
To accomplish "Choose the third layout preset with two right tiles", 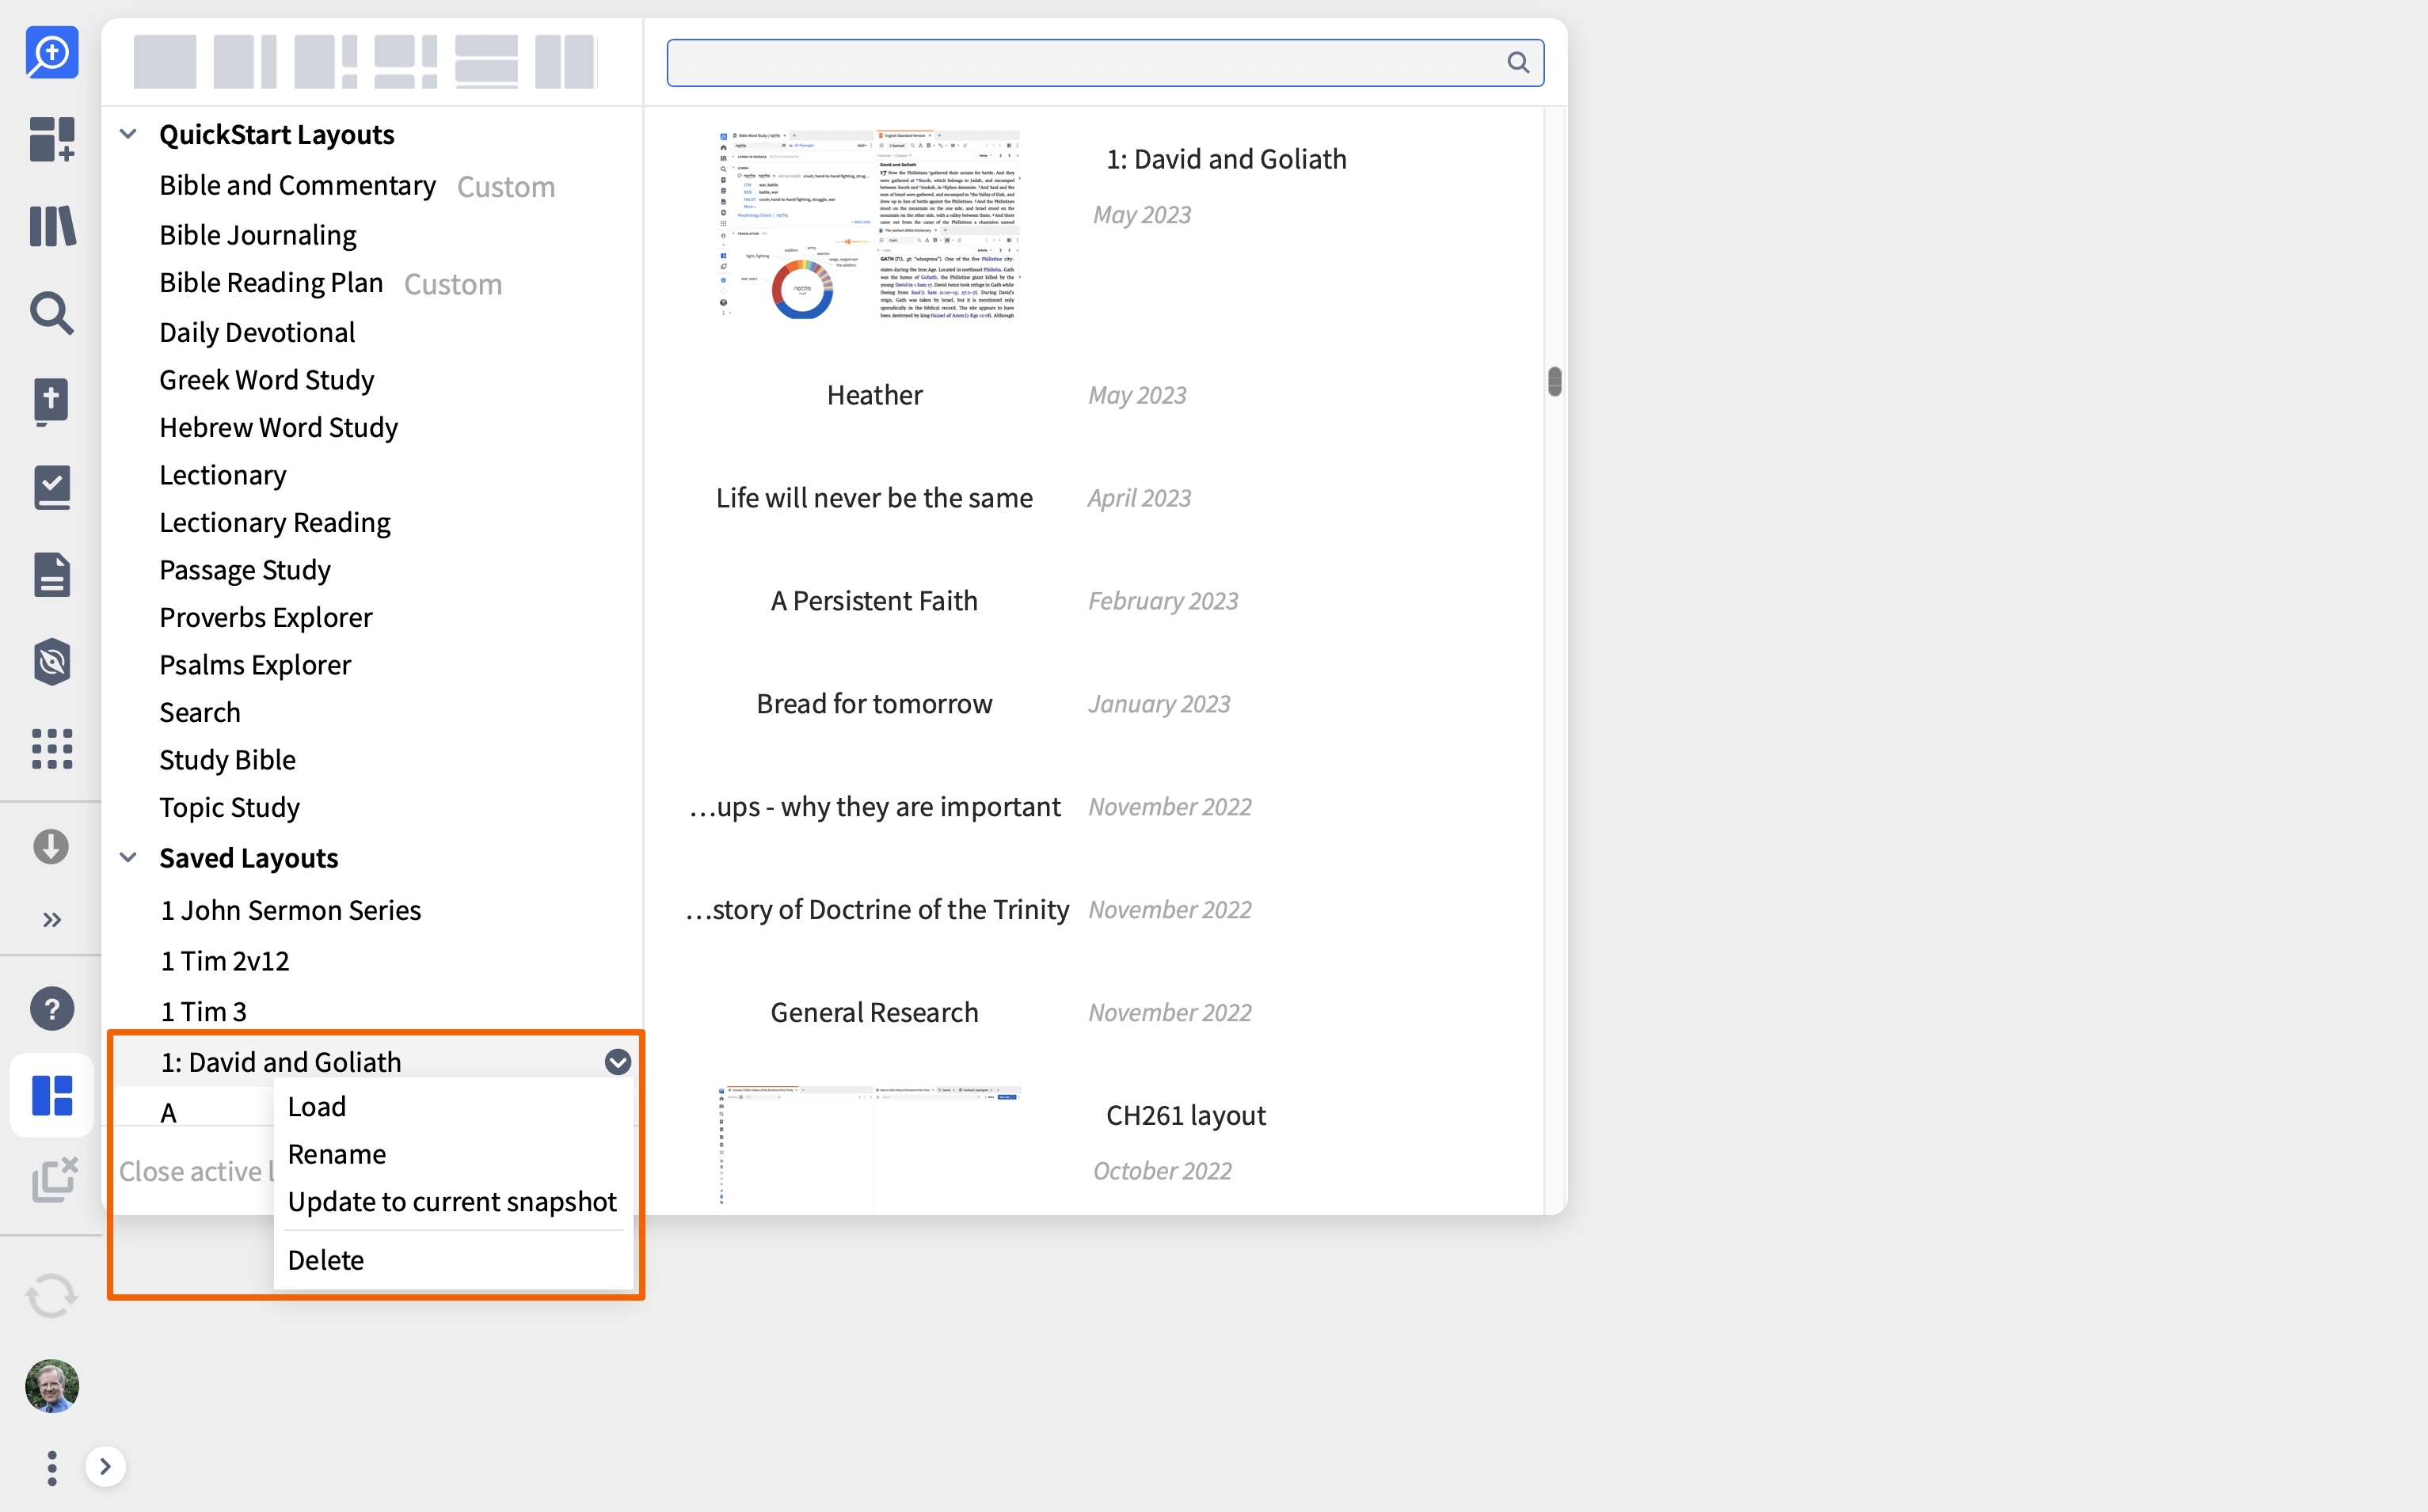I will [325, 62].
